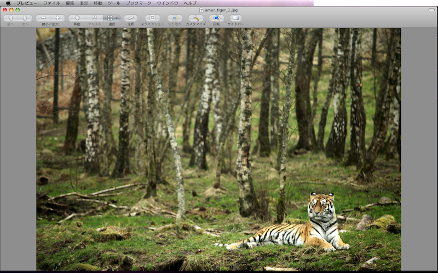Click the document proxy icon in title

[x=201, y=10]
